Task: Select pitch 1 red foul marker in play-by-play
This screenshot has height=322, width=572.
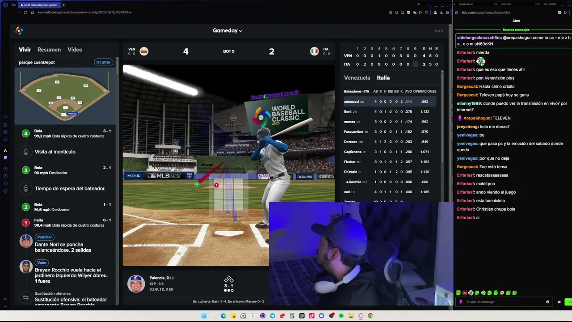Action: (x=26, y=222)
